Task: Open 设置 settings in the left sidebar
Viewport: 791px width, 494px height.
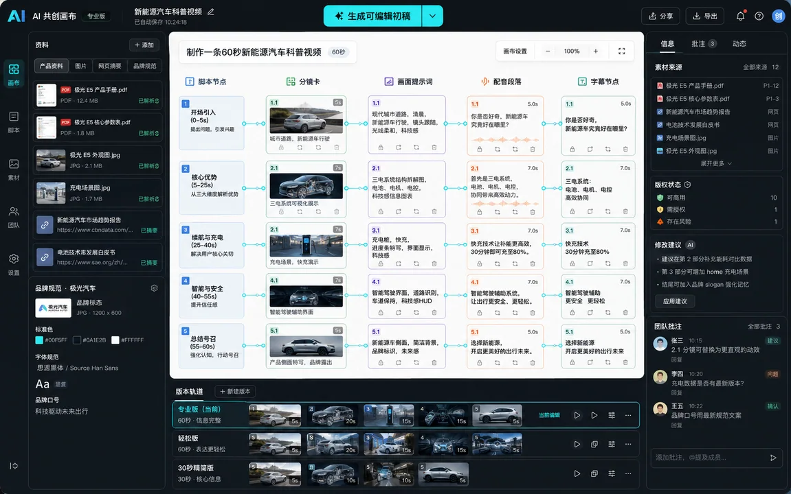Action: pos(14,264)
